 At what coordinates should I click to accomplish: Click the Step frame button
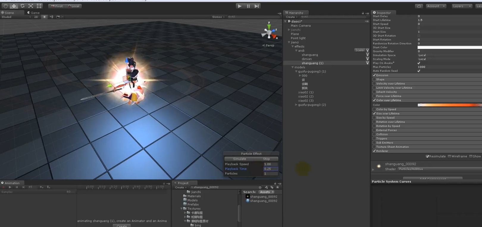tap(257, 6)
